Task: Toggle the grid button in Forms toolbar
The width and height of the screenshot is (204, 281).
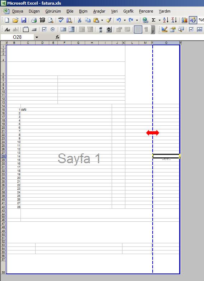Action: 138,29
